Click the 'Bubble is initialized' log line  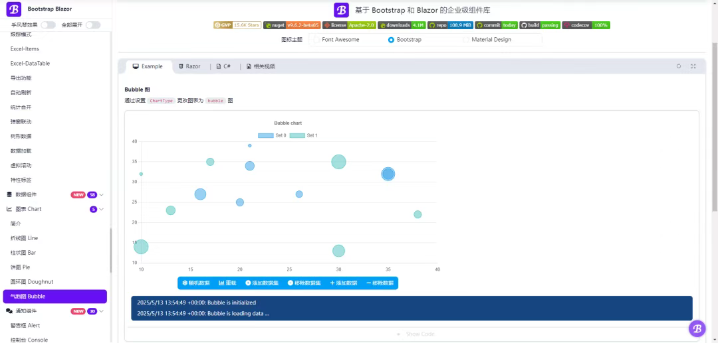[x=196, y=303]
